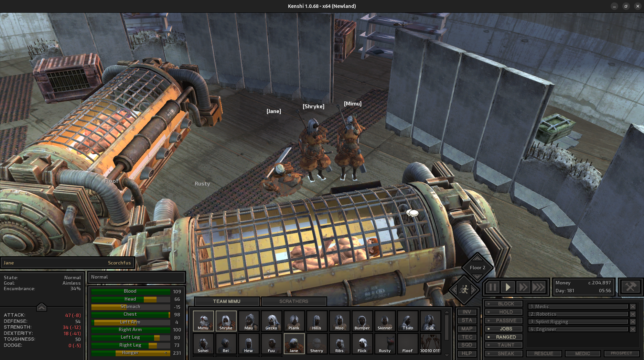This screenshot has height=360, width=644.
Task: Collapse the character stats panel chevron
Action: point(41,307)
